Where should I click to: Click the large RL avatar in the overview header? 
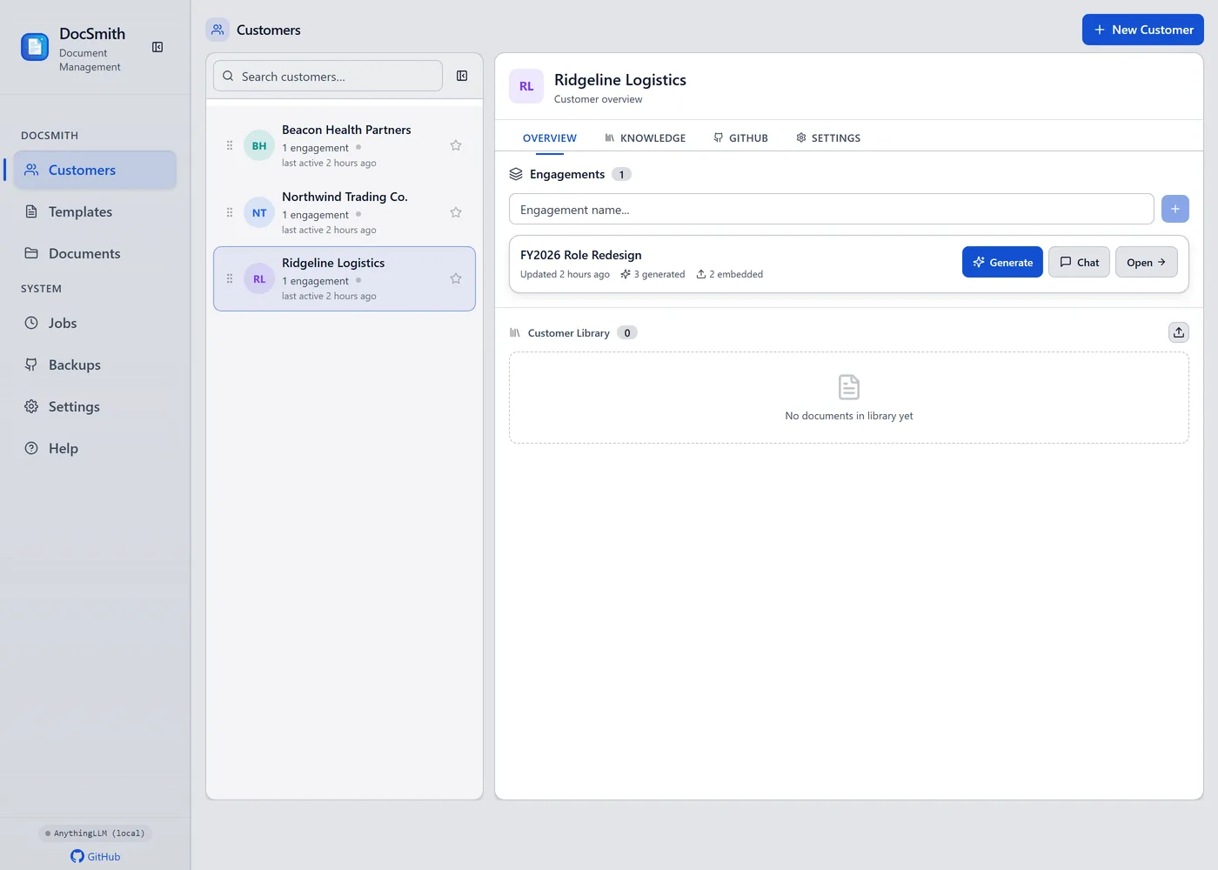pos(526,86)
